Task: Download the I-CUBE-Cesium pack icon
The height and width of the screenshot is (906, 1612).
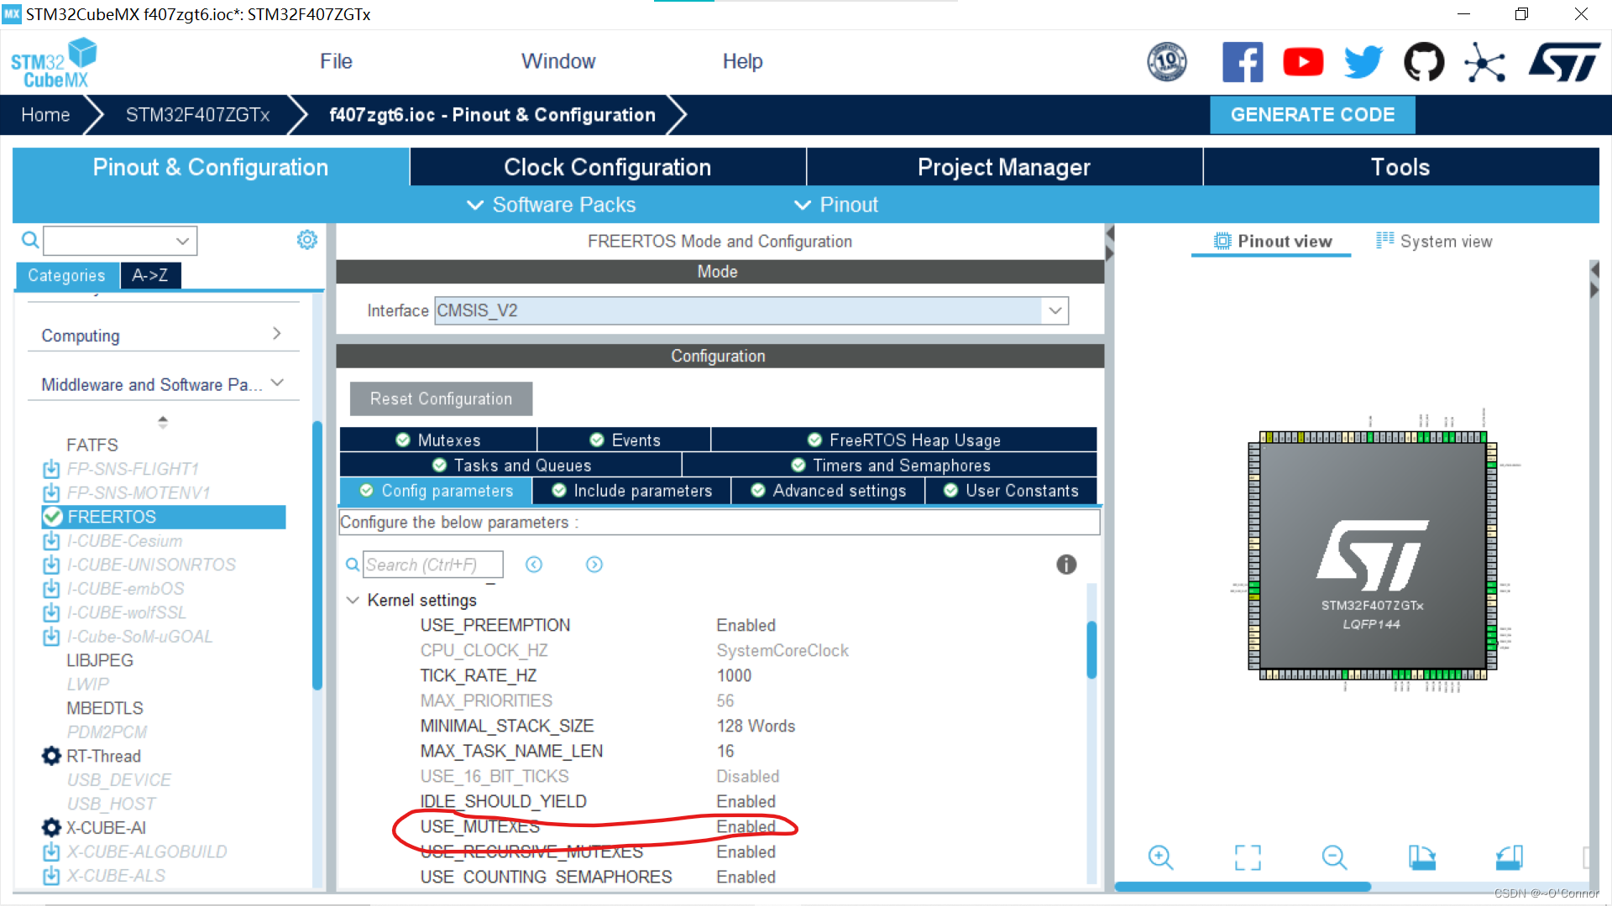Action: tap(51, 541)
